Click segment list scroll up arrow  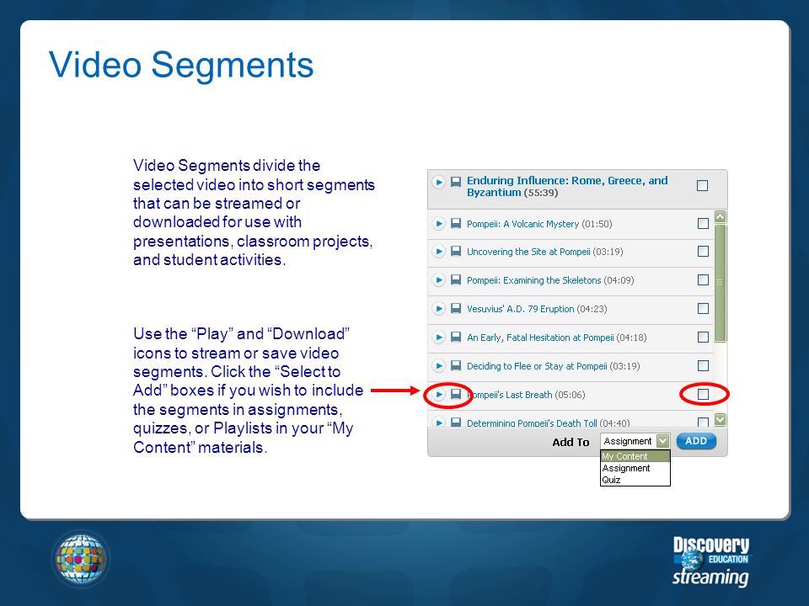(x=721, y=217)
